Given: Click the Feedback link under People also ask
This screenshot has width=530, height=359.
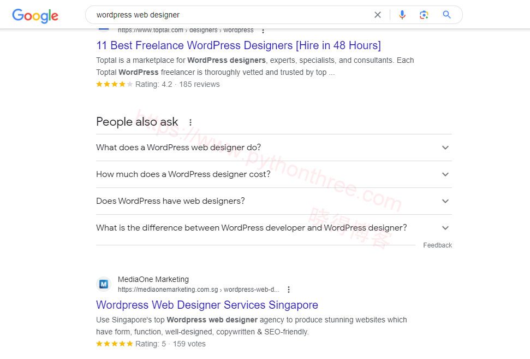Looking at the screenshot, I should 437,245.
